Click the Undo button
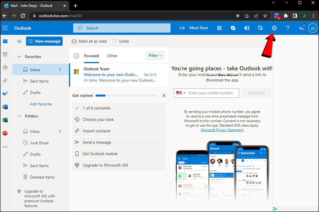The image size is (319, 212). point(121,41)
